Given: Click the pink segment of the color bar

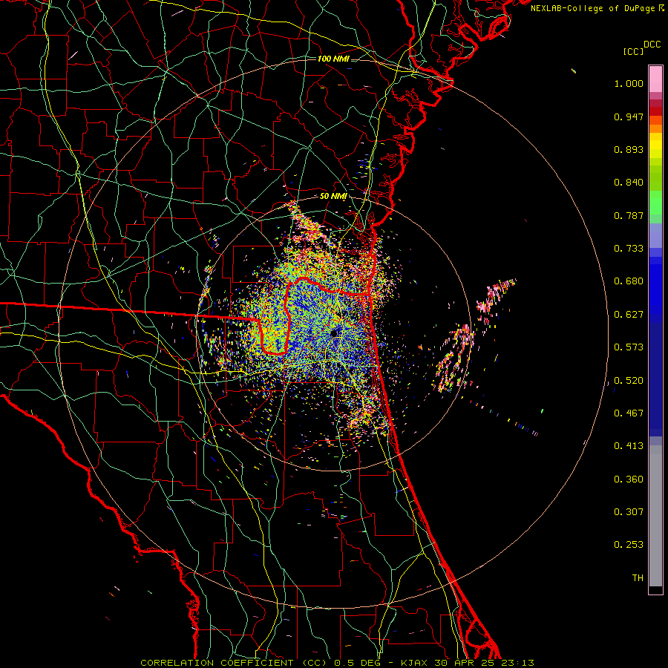Looking at the screenshot, I should pyautogui.click(x=655, y=79).
